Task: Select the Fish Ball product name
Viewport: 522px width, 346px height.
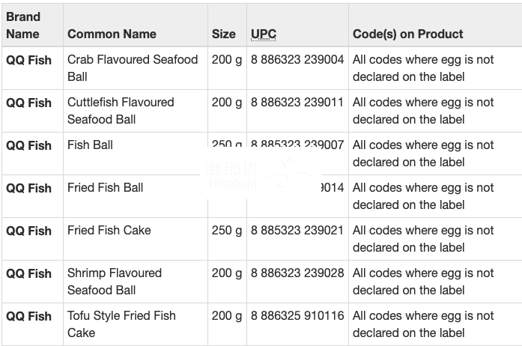Action: click(90, 145)
